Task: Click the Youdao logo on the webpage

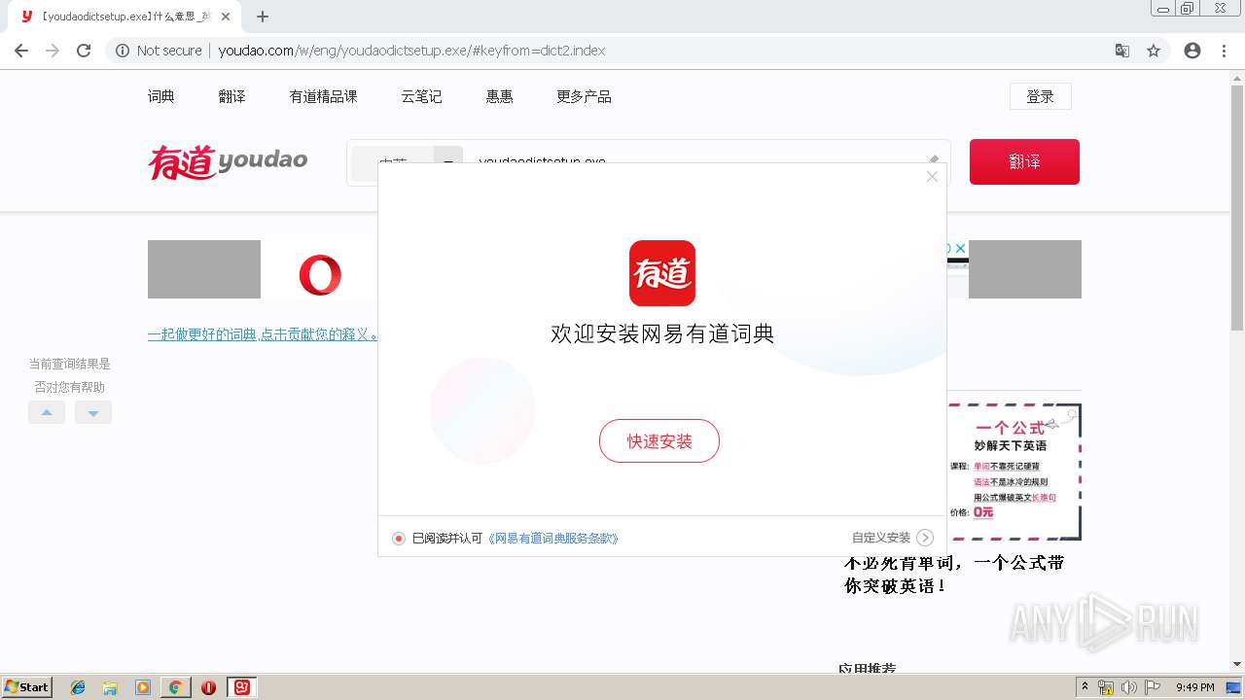Action: tap(228, 162)
